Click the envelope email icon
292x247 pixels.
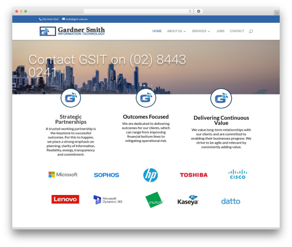coord(64,19)
